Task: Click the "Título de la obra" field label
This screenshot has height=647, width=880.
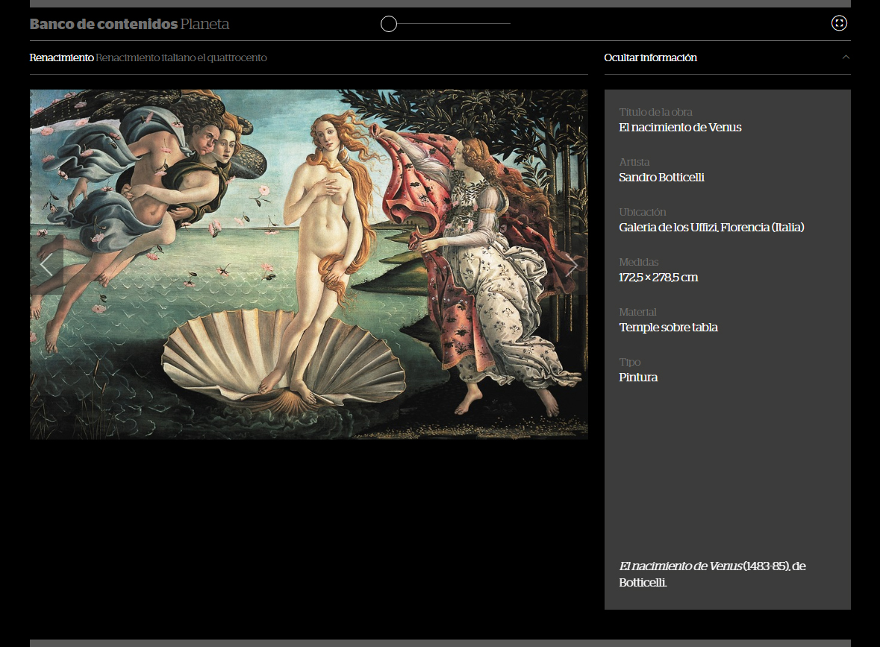Action: pyautogui.click(x=655, y=112)
